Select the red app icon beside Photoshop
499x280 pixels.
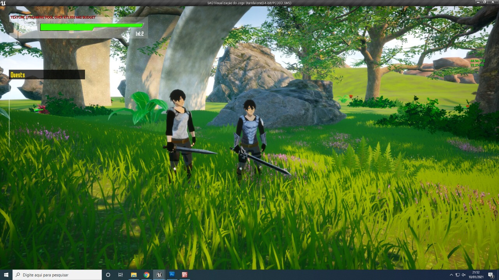[184, 275]
